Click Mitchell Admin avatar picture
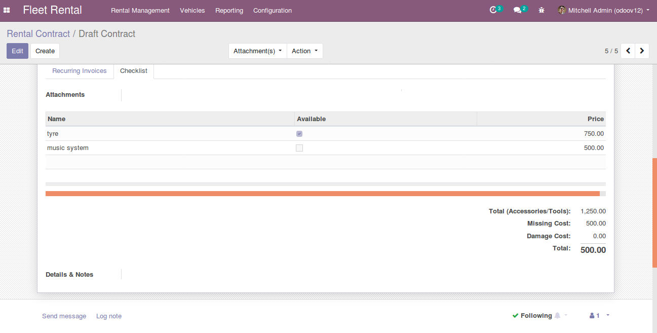This screenshot has height=333, width=657. [562, 10]
